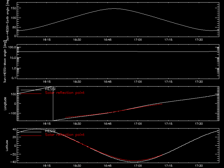Click the Sun-HESSI-Earth angle axis title

[8, 20]
